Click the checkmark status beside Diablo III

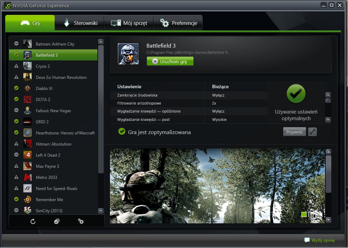(x=16, y=88)
